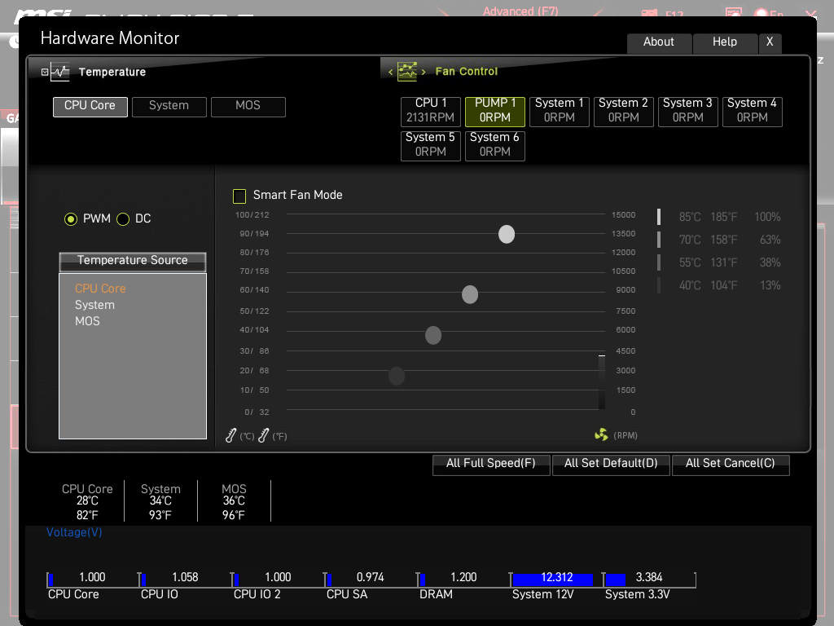Click the CPU Core 28°C temperature reading

(87, 501)
